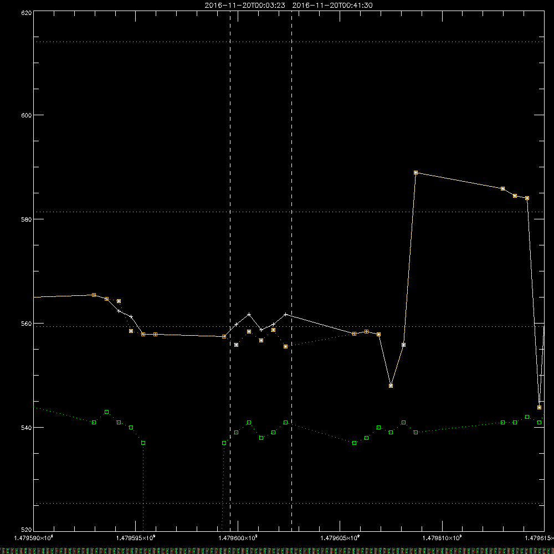Click the dotted horizontal line just above 580
Screen dimensions: 554x554
289,212
